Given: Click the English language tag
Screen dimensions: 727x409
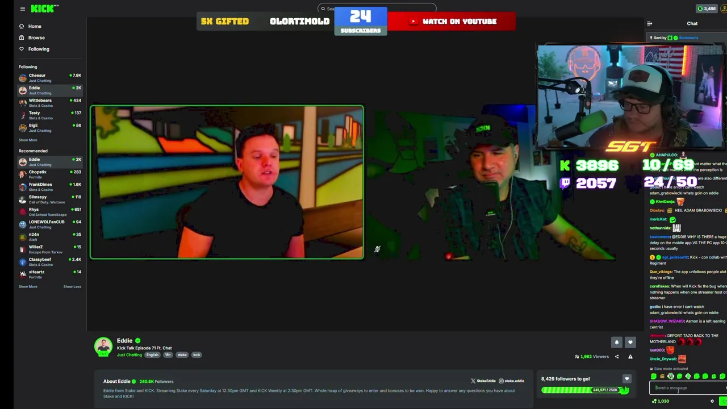Looking at the screenshot, I should 152,355.
